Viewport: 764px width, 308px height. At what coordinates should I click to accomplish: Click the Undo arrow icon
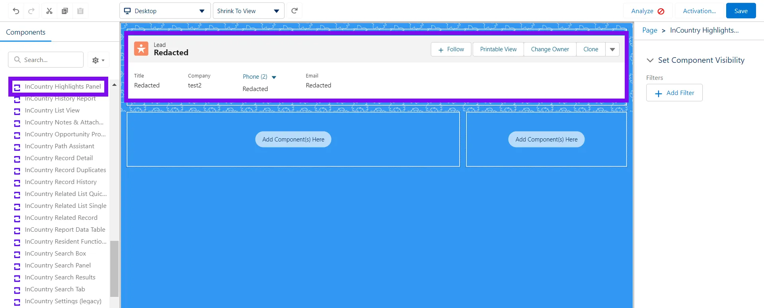click(16, 11)
